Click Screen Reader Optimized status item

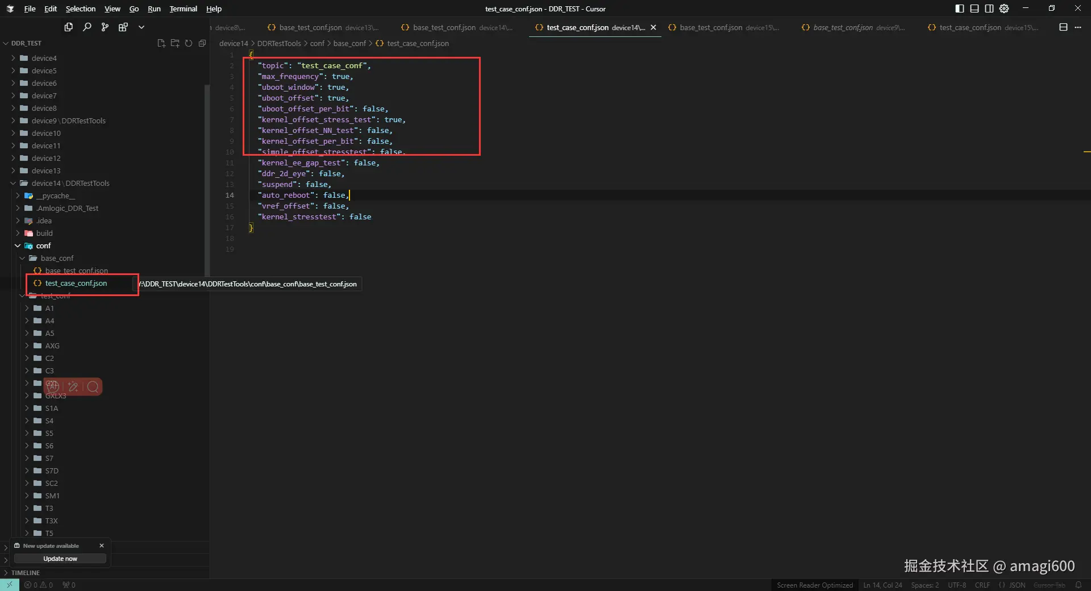click(x=815, y=585)
